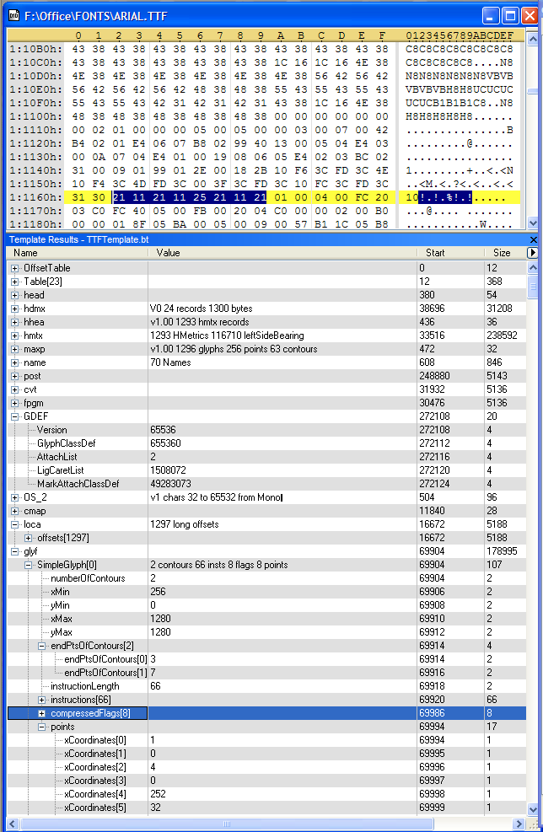543x832 pixels.
Task: Sort by the Start column header
Action: [x=451, y=253]
